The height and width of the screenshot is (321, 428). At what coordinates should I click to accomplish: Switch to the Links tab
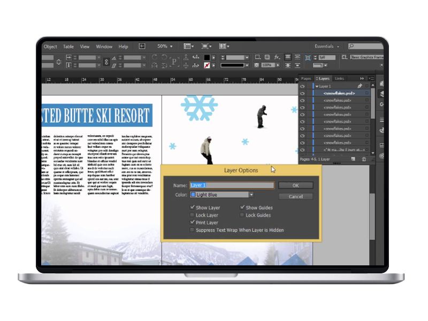[340, 78]
